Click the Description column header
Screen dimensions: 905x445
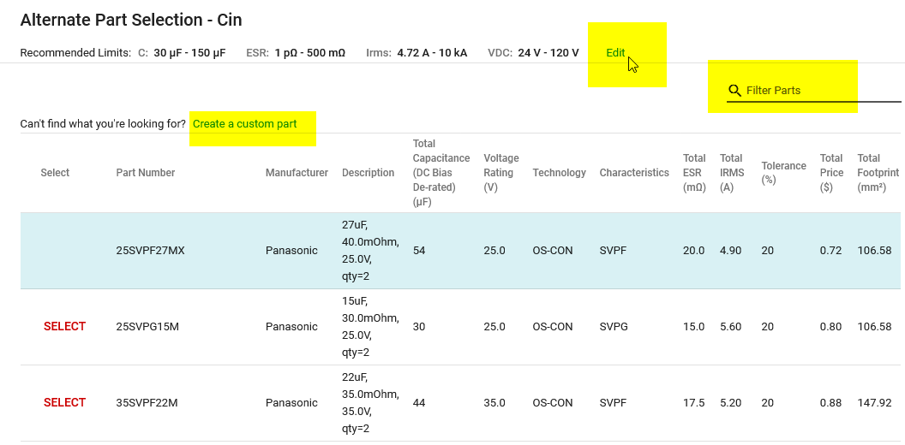[x=368, y=173]
